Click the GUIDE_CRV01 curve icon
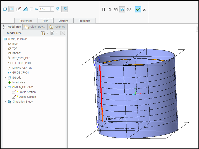 (x=9, y=73)
